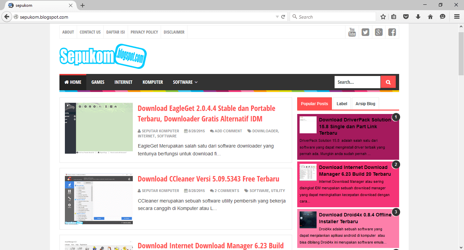
Task: Open the INTERNET navigation item
Action: [123, 82]
